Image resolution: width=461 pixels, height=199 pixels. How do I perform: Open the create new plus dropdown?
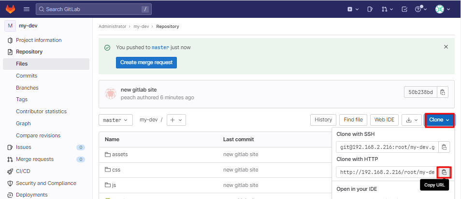coord(353,9)
